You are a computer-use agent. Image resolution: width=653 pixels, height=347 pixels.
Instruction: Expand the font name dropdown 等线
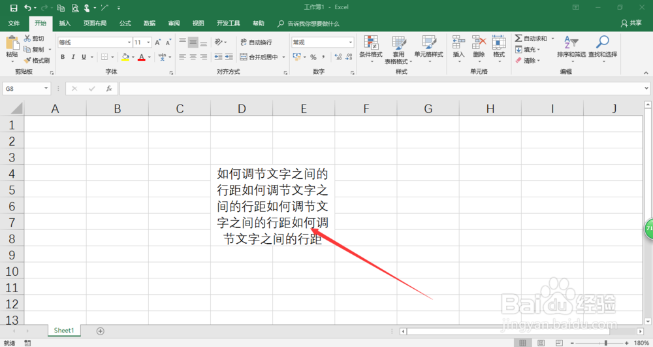click(x=129, y=42)
